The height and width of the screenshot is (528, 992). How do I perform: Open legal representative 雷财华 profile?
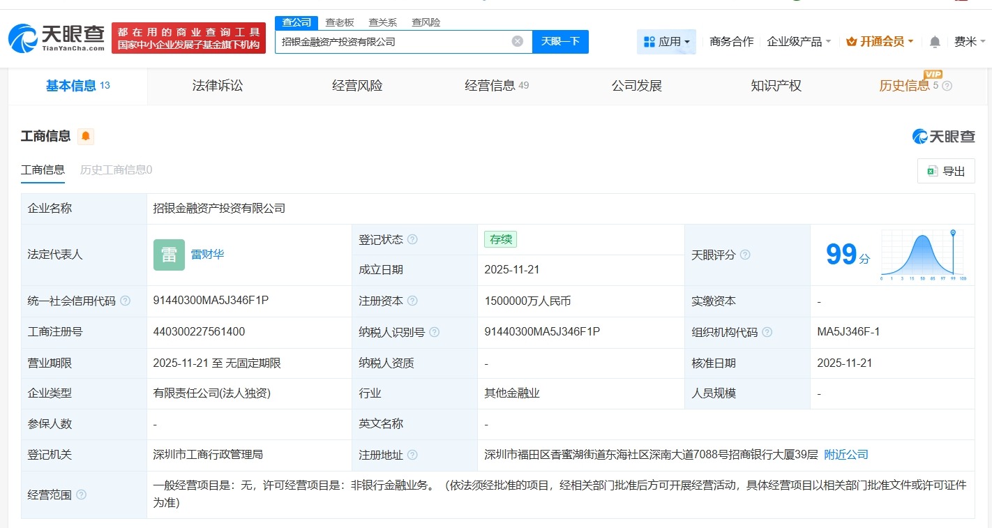coord(207,255)
